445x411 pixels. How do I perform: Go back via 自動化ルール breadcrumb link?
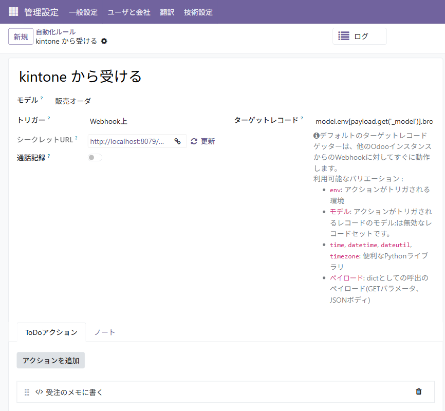pos(55,32)
